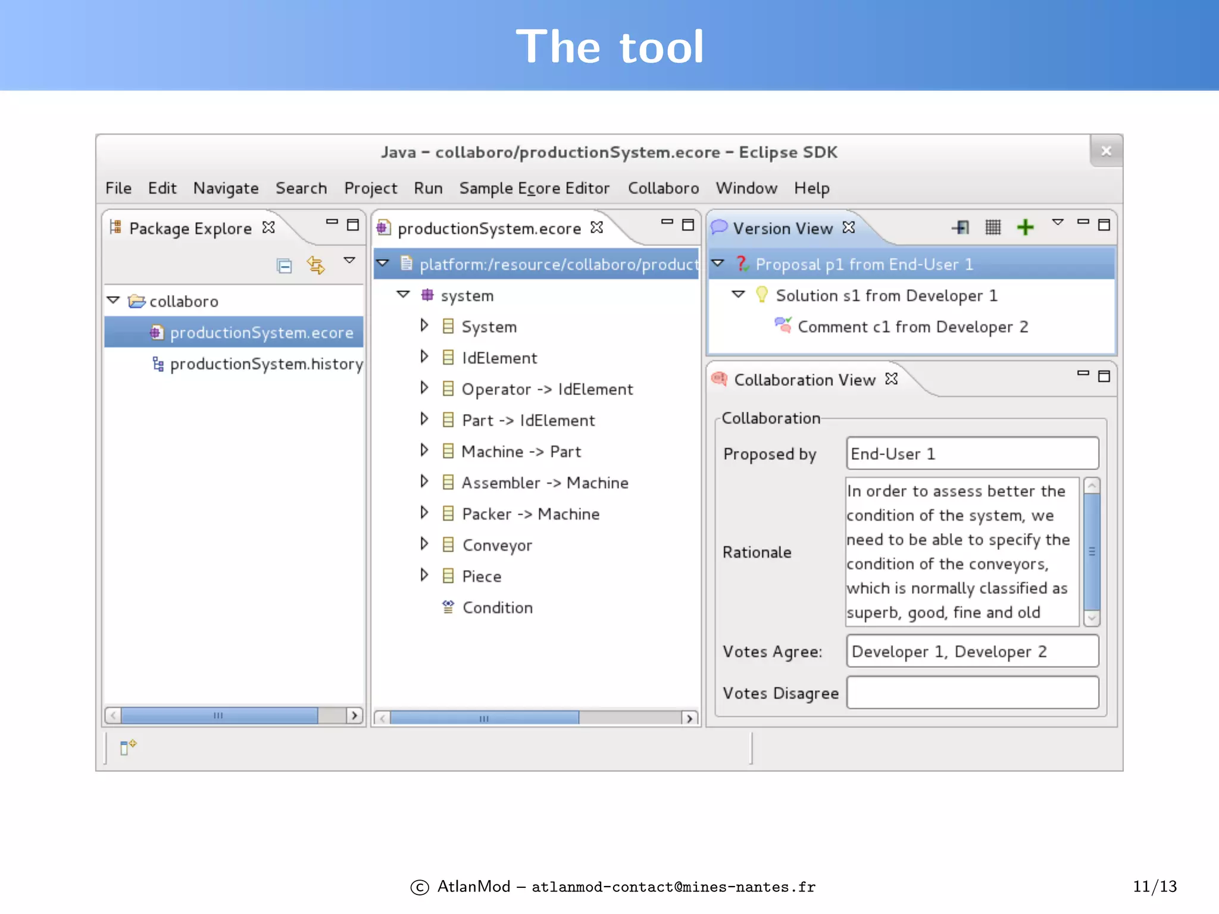This screenshot has height=914, width=1219.
Task: Expand the Packer -> Machine node
Action: (x=424, y=512)
